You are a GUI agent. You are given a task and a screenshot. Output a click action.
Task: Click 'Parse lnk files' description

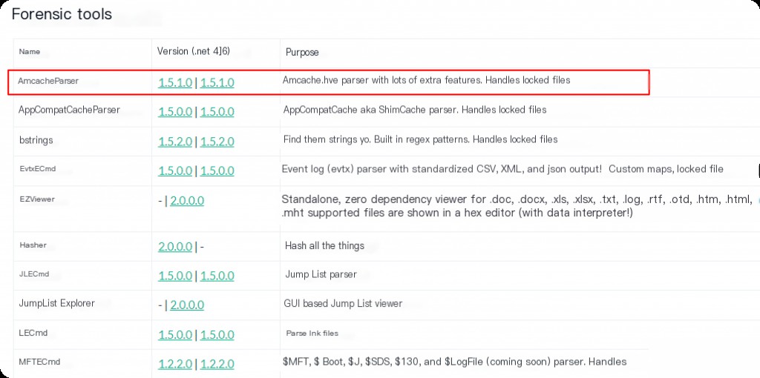click(x=312, y=333)
